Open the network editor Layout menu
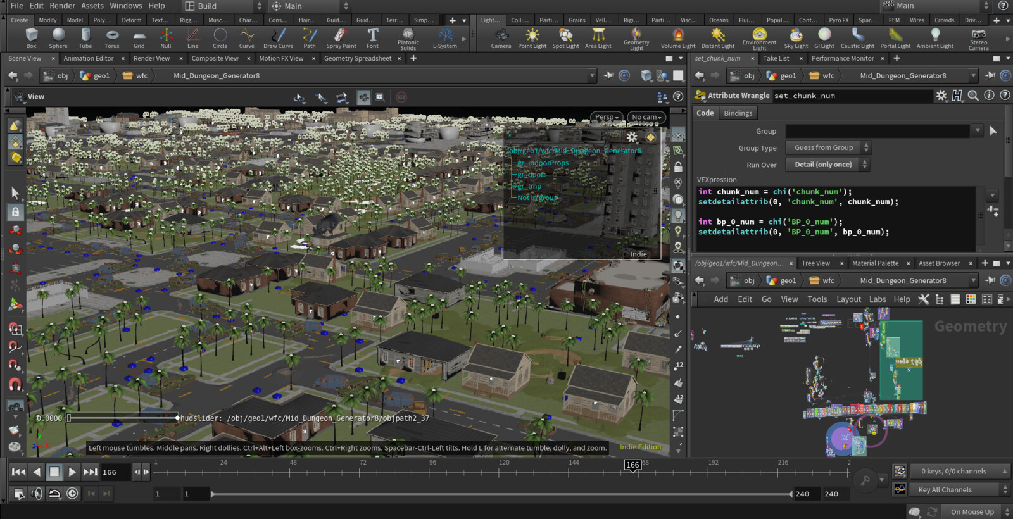The image size is (1013, 519). (848, 299)
